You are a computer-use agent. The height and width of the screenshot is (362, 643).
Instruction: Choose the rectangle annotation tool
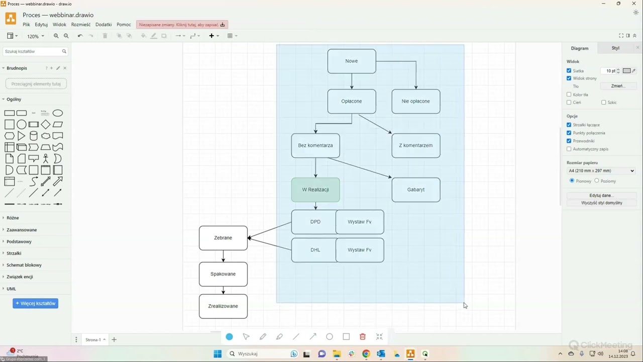tap(346, 336)
